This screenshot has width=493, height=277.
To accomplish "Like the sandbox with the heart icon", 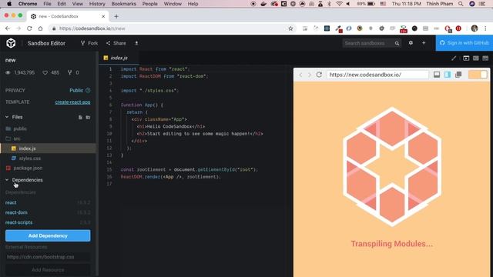I will [x=45, y=72].
